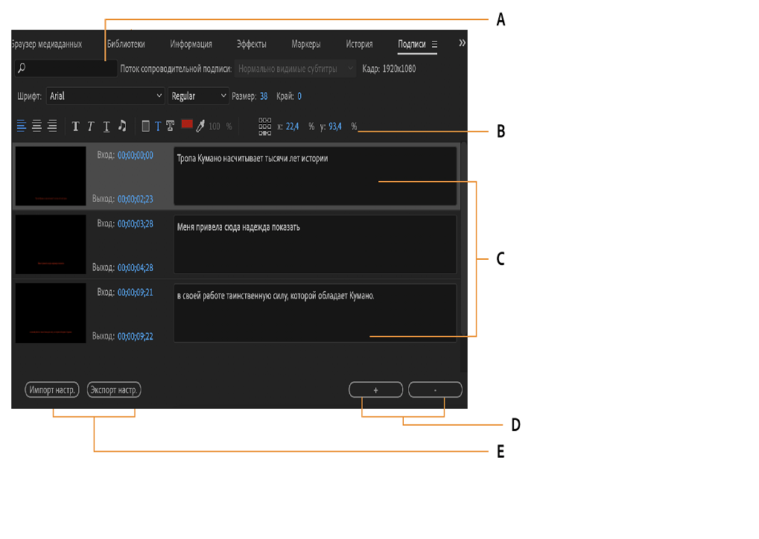
Task: Open the red color swatch
Action: pos(187,124)
